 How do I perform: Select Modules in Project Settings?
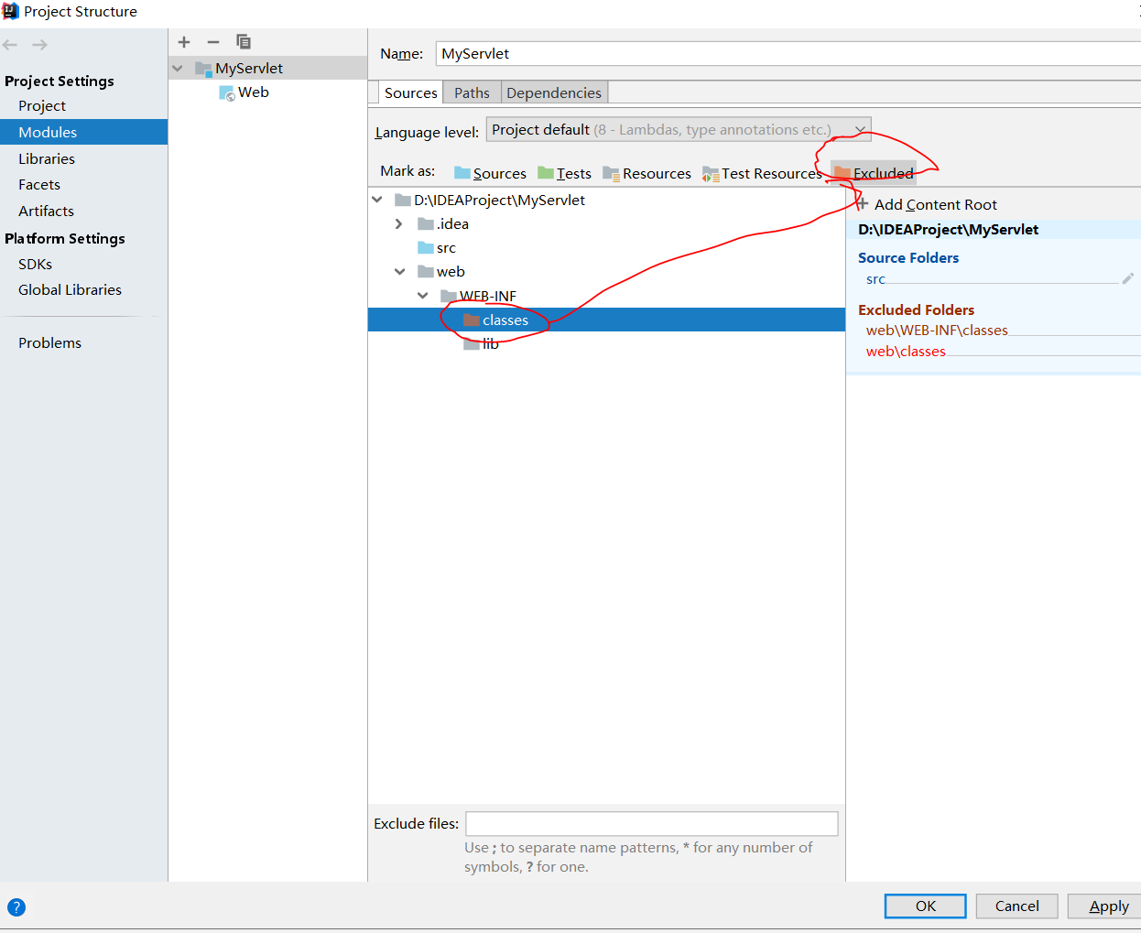pyautogui.click(x=83, y=132)
